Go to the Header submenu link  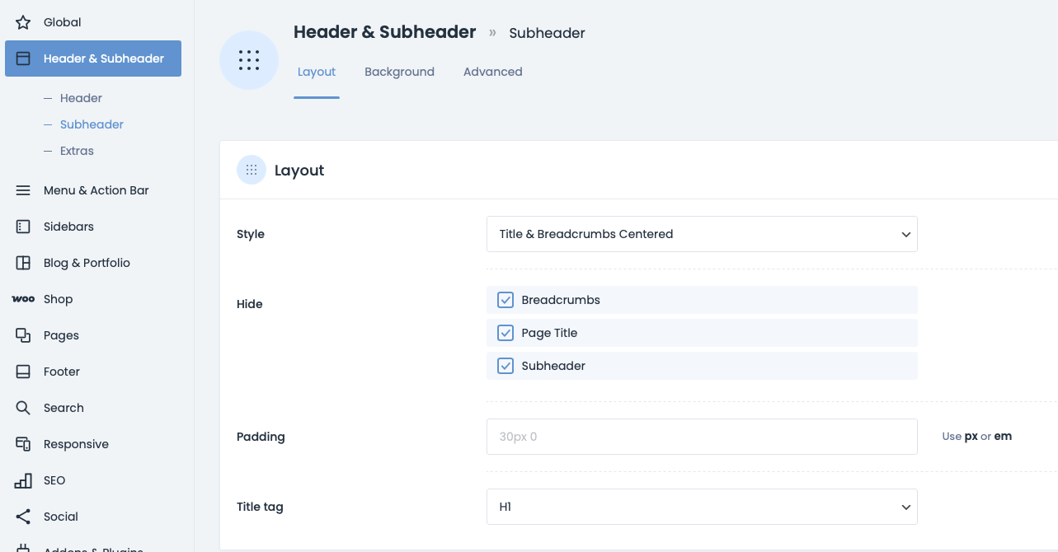[x=81, y=98]
